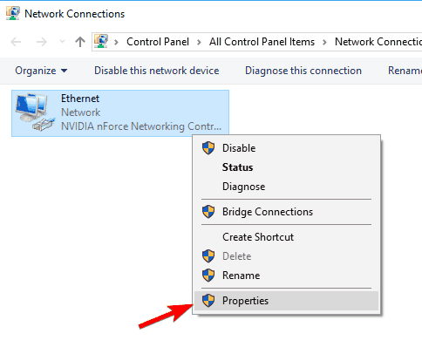Screen dimensions: 422x354
Task: Click the shield icon beside Disable
Action: point(208,148)
